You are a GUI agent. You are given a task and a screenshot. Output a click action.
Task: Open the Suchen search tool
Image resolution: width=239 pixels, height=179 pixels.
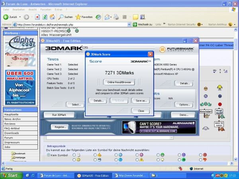(65, 17)
